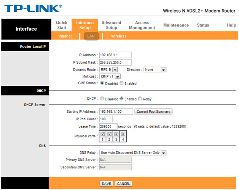Click the 'Wireless N ADSL2+ Modem Router' text

click(199, 11)
